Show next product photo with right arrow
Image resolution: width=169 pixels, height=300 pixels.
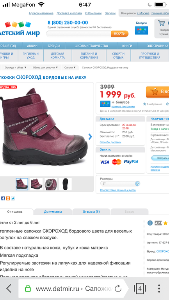click(90, 137)
